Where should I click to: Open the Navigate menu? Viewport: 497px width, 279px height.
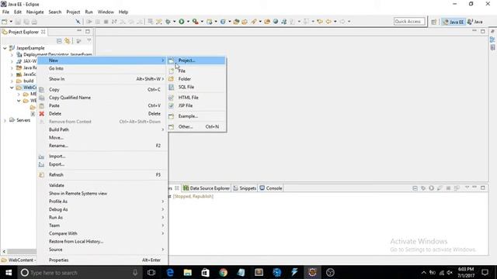click(x=35, y=12)
